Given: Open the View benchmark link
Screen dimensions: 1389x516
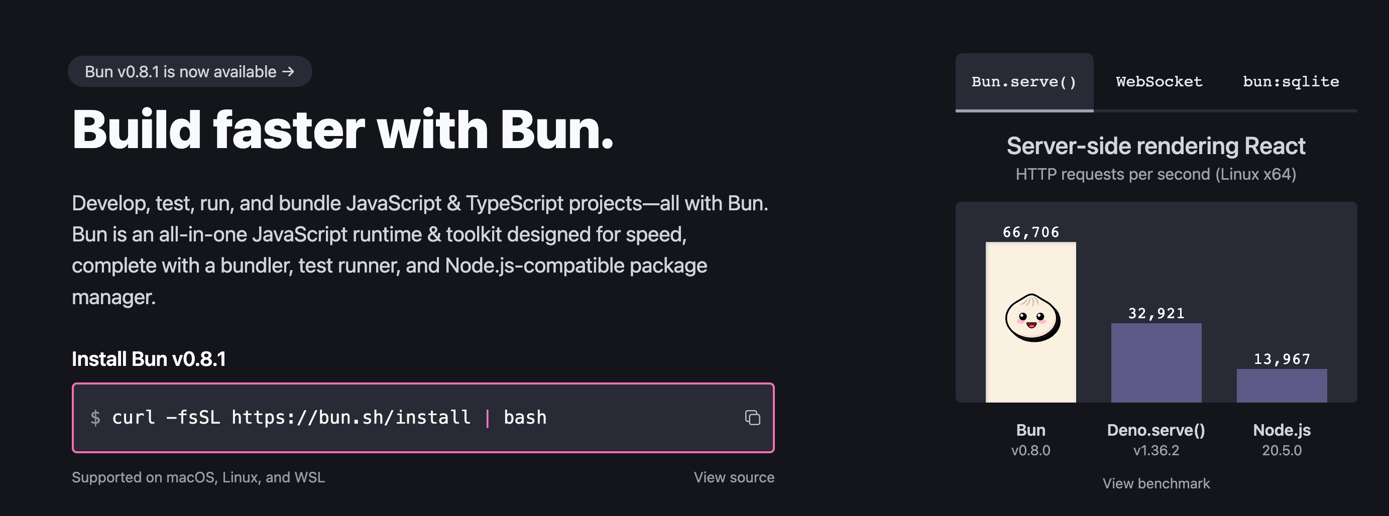Looking at the screenshot, I should [1155, 483].
